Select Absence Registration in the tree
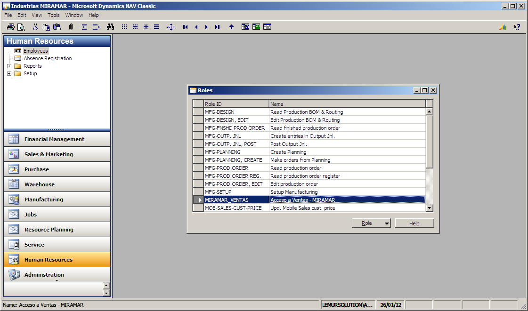 (48, 58)
